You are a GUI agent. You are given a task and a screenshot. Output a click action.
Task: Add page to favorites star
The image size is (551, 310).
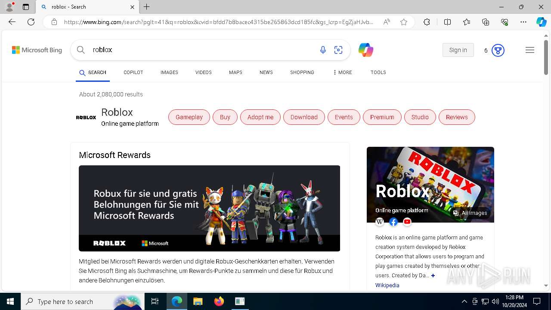point(404,22)
